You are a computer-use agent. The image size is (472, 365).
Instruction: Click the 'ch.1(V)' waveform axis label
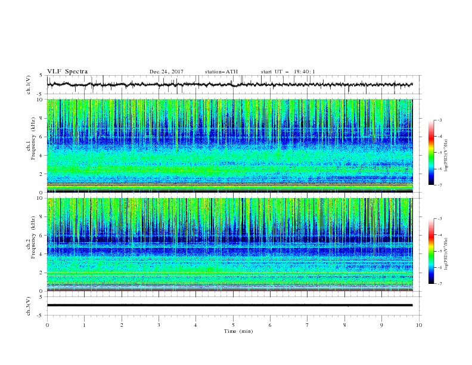coord(29,85)
